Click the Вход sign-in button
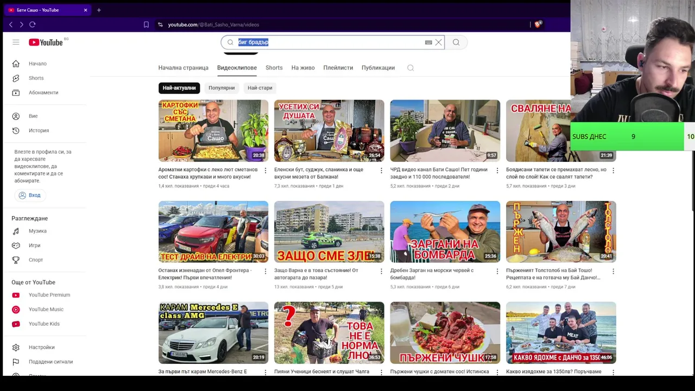 click(x=29, y=195)
